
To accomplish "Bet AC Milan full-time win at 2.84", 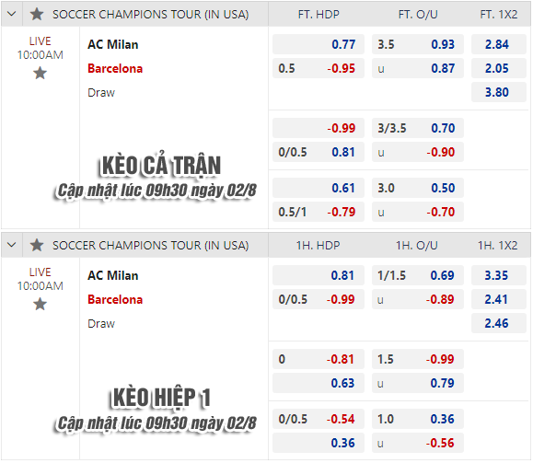I will pos(499,44).
